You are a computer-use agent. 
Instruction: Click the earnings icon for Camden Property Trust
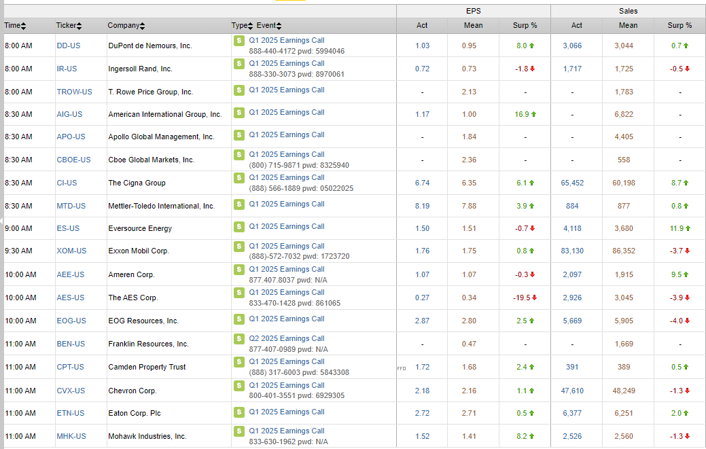pyautogui.click(x=239, y=362)
